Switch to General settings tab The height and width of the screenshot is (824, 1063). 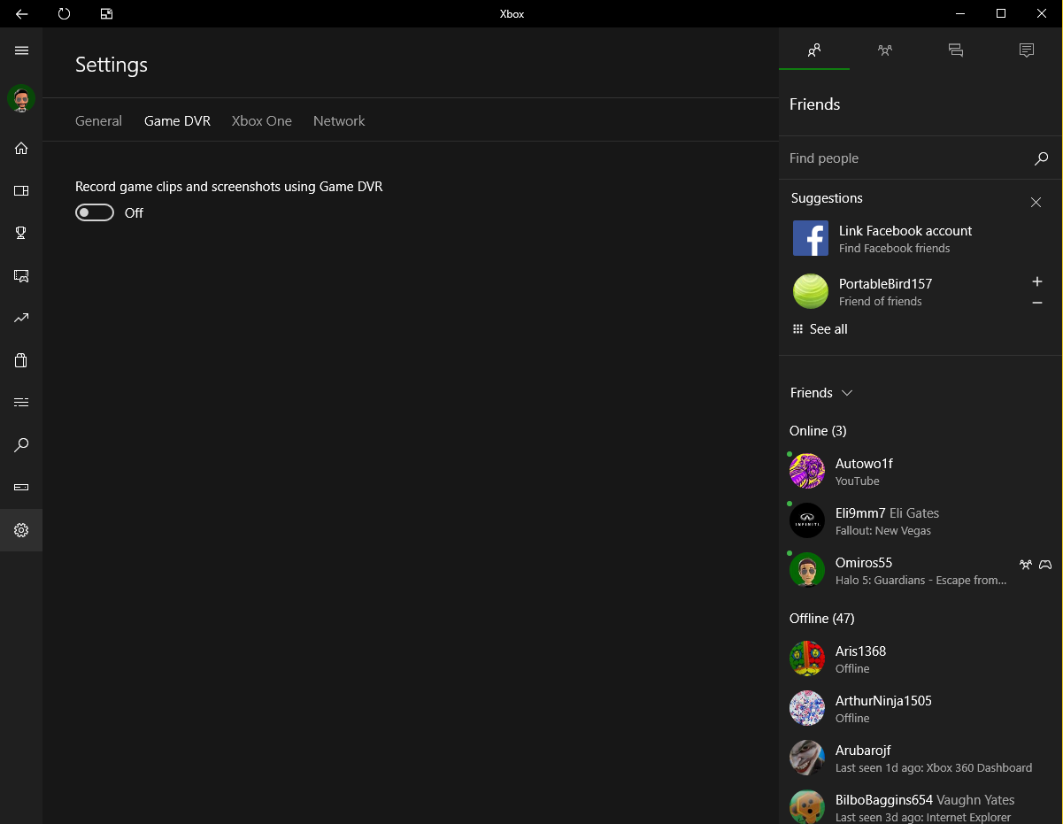pyautogui.click(x=98, y=121)
